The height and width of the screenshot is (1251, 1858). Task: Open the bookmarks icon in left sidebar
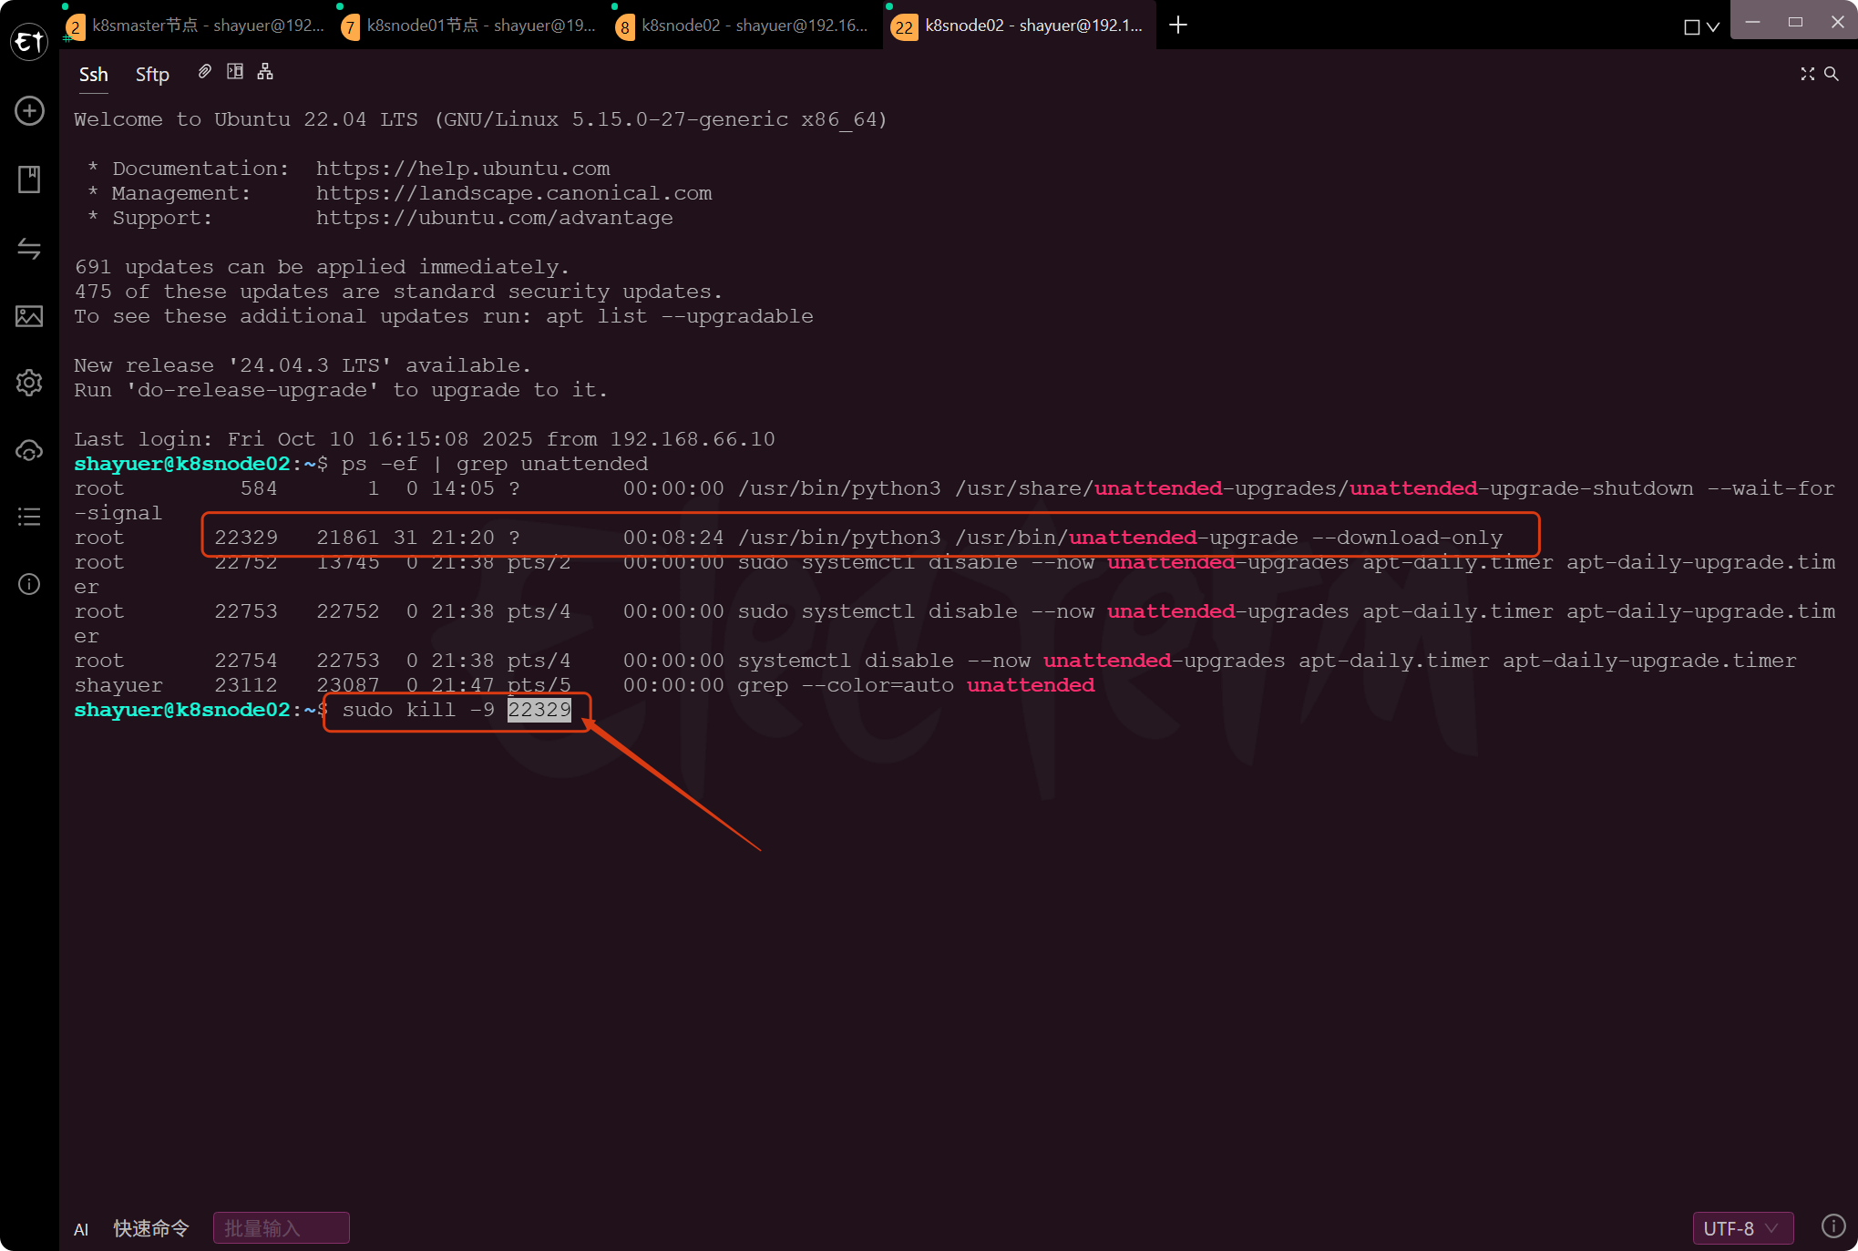(29, 179)
